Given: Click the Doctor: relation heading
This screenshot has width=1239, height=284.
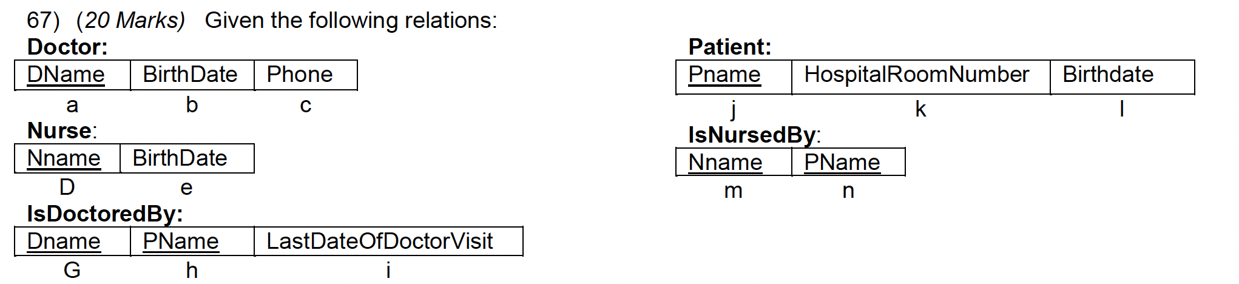Looking at the screenshot, I should click(x=67, y=47).
